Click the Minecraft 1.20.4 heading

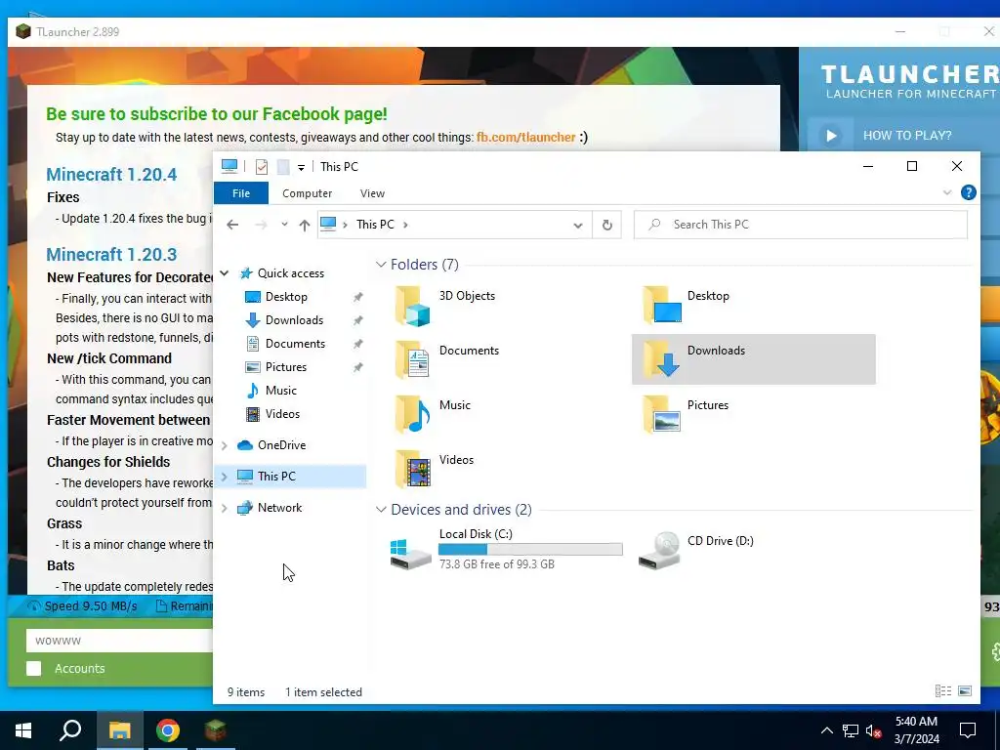tap(111, 174)
